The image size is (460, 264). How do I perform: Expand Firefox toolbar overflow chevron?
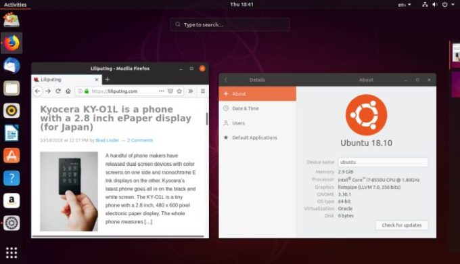pos(191,91)
